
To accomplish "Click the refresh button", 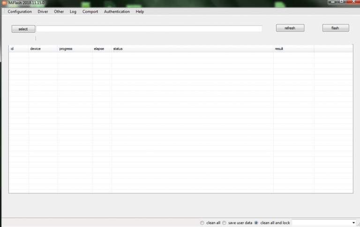I will click(x=290, y=28).
